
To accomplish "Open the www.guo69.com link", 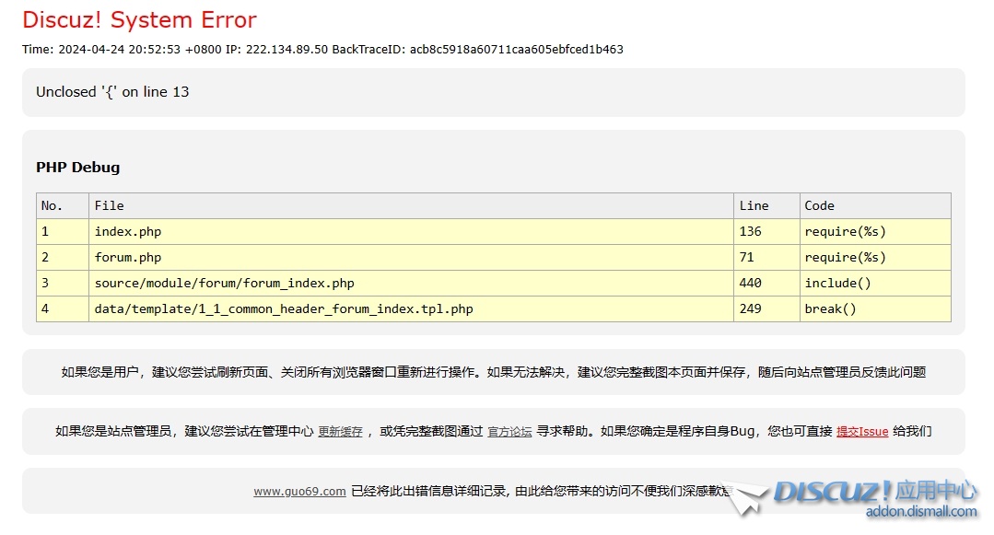I will (x=299, y=491).
